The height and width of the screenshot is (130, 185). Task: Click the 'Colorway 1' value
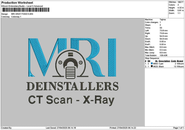pyautogui.click(x=16, y=17)
